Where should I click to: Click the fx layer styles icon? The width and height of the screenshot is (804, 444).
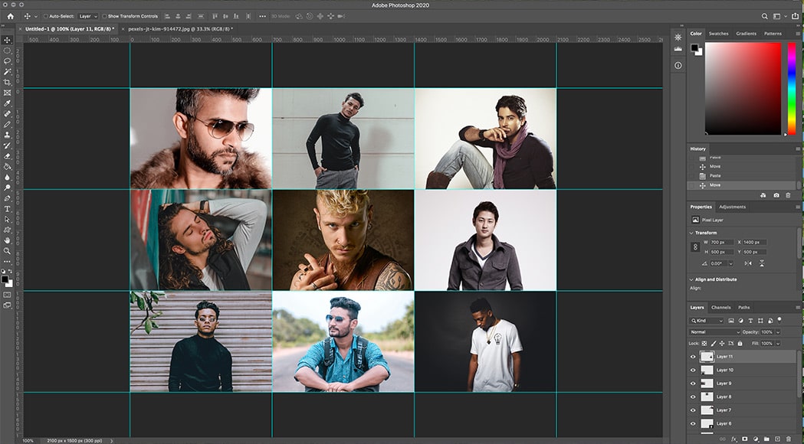coord(735,439)
